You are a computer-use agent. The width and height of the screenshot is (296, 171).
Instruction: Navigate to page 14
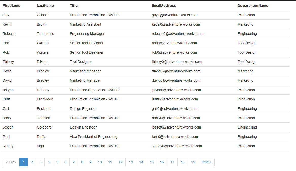coord(141,162)
